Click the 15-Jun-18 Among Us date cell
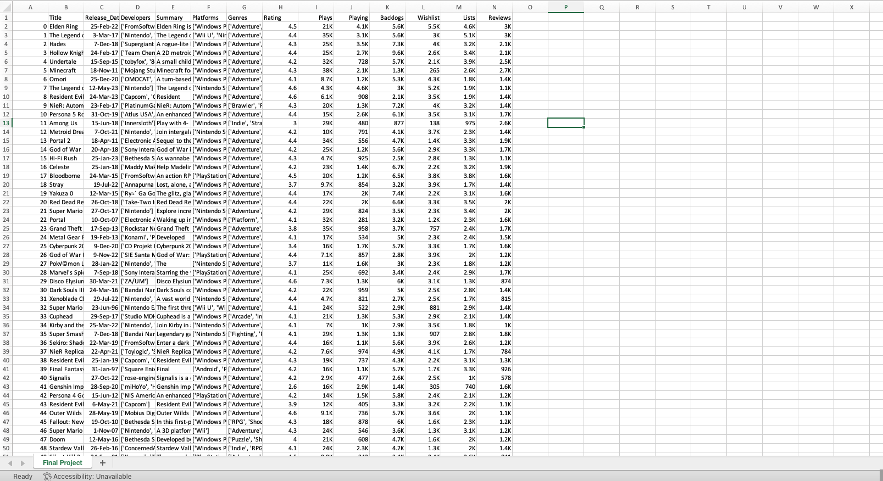This screenshot has height=481, width=883. point(102,123)
